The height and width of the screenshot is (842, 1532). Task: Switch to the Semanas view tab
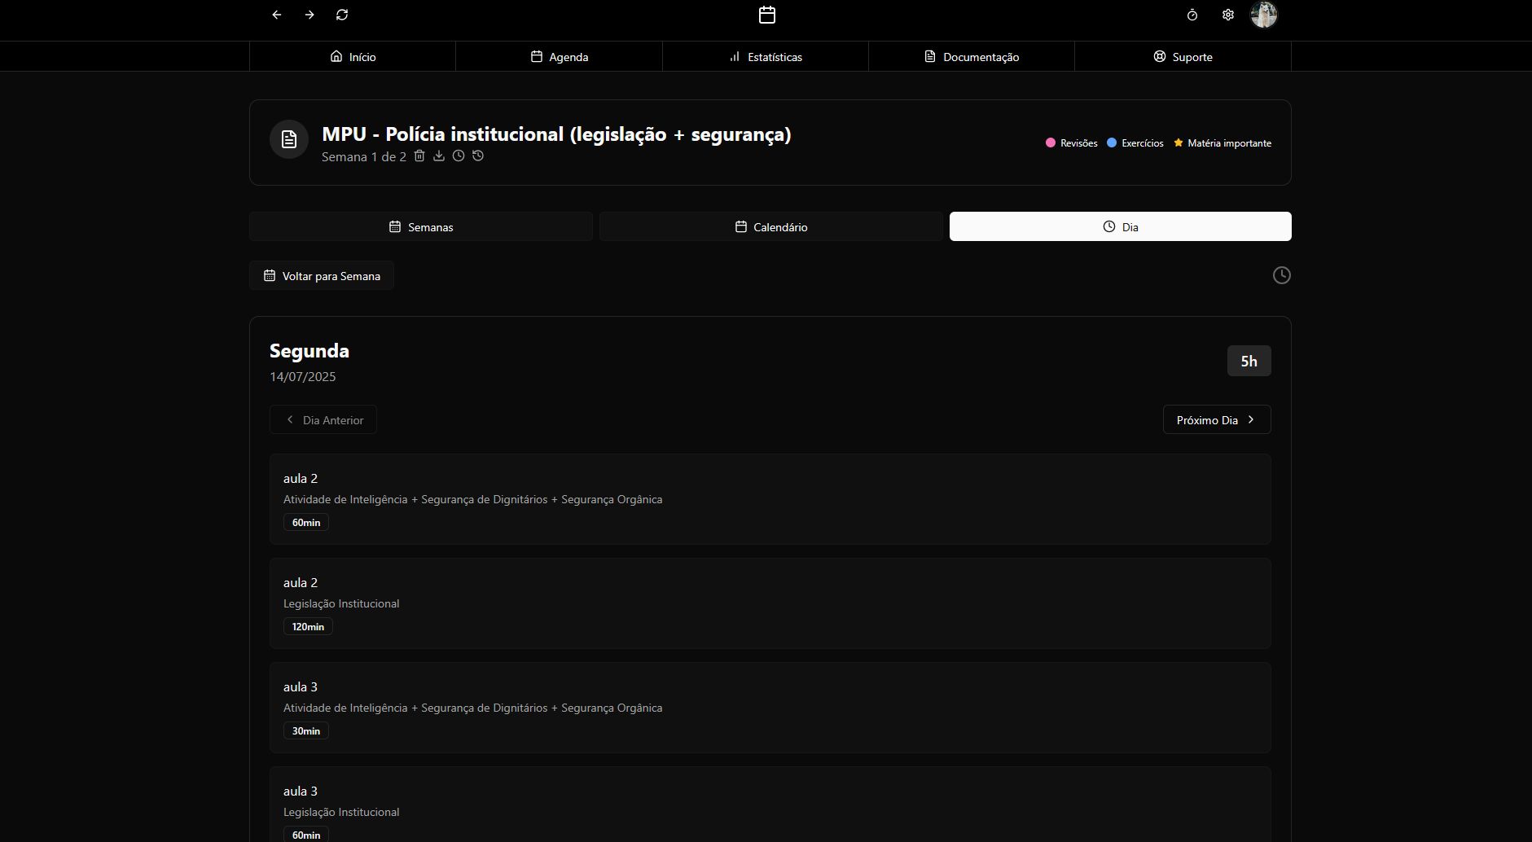pyautogui.click(x=421, y=226)
